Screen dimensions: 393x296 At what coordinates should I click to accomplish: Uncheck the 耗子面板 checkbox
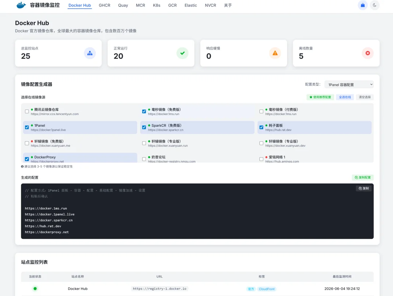pyautogui.click(x=261, y=127)
